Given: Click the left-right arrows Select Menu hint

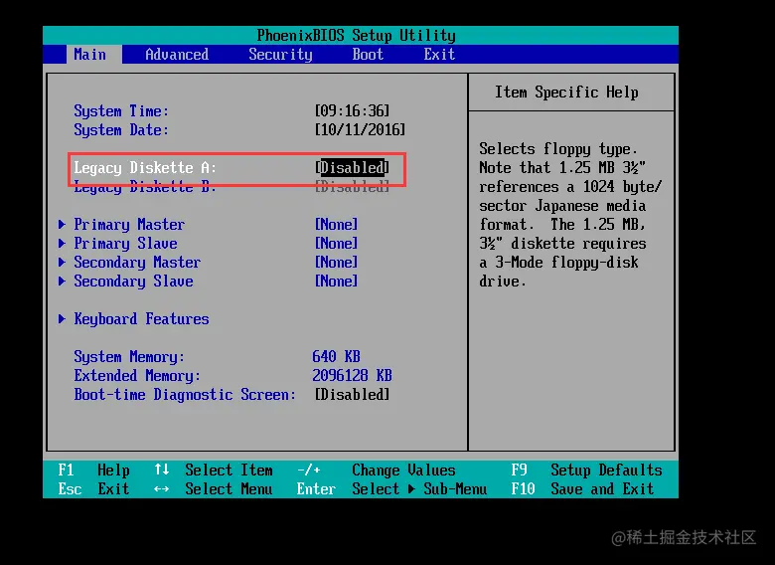Looking at the screenshot, I should click(213, 488).
